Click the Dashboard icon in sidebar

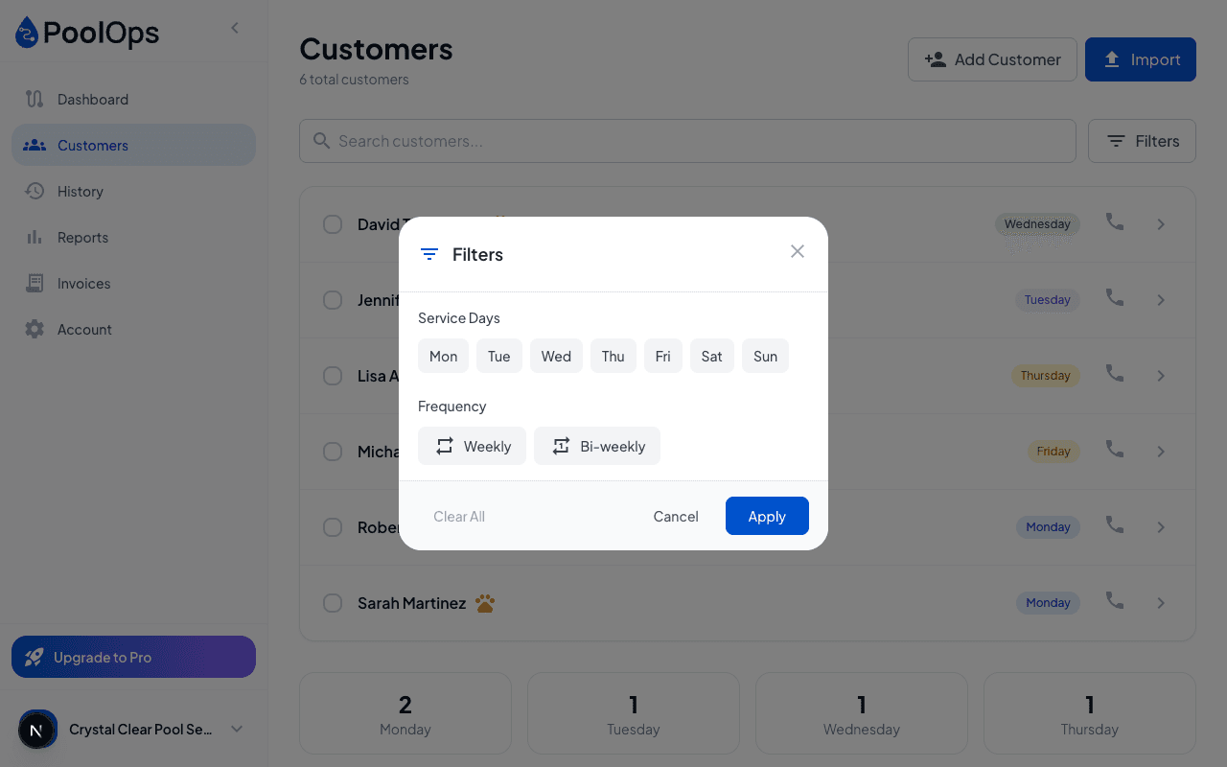35,99
